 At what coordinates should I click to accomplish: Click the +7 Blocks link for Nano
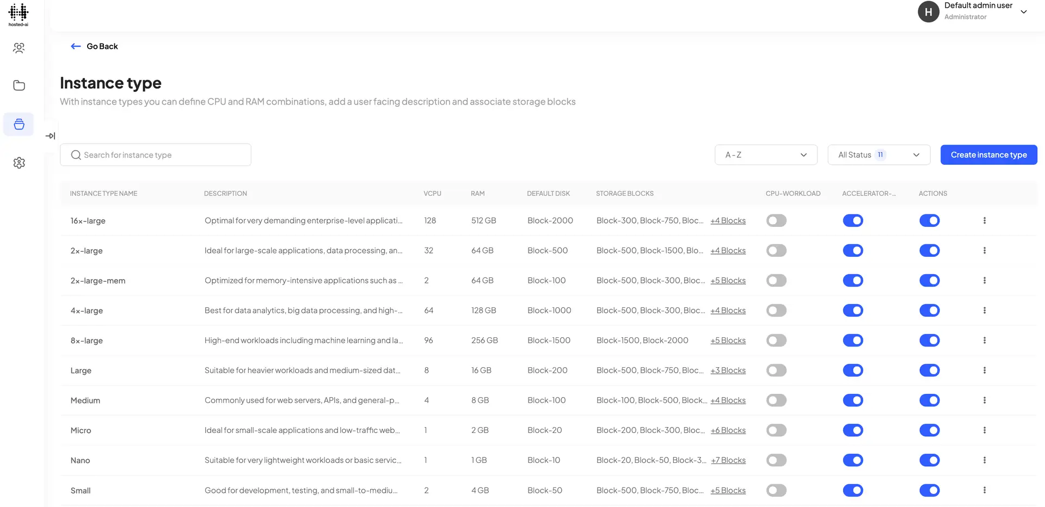point(728,460)
